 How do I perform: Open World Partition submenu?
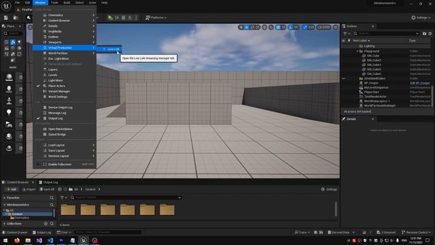pos(65,53)
